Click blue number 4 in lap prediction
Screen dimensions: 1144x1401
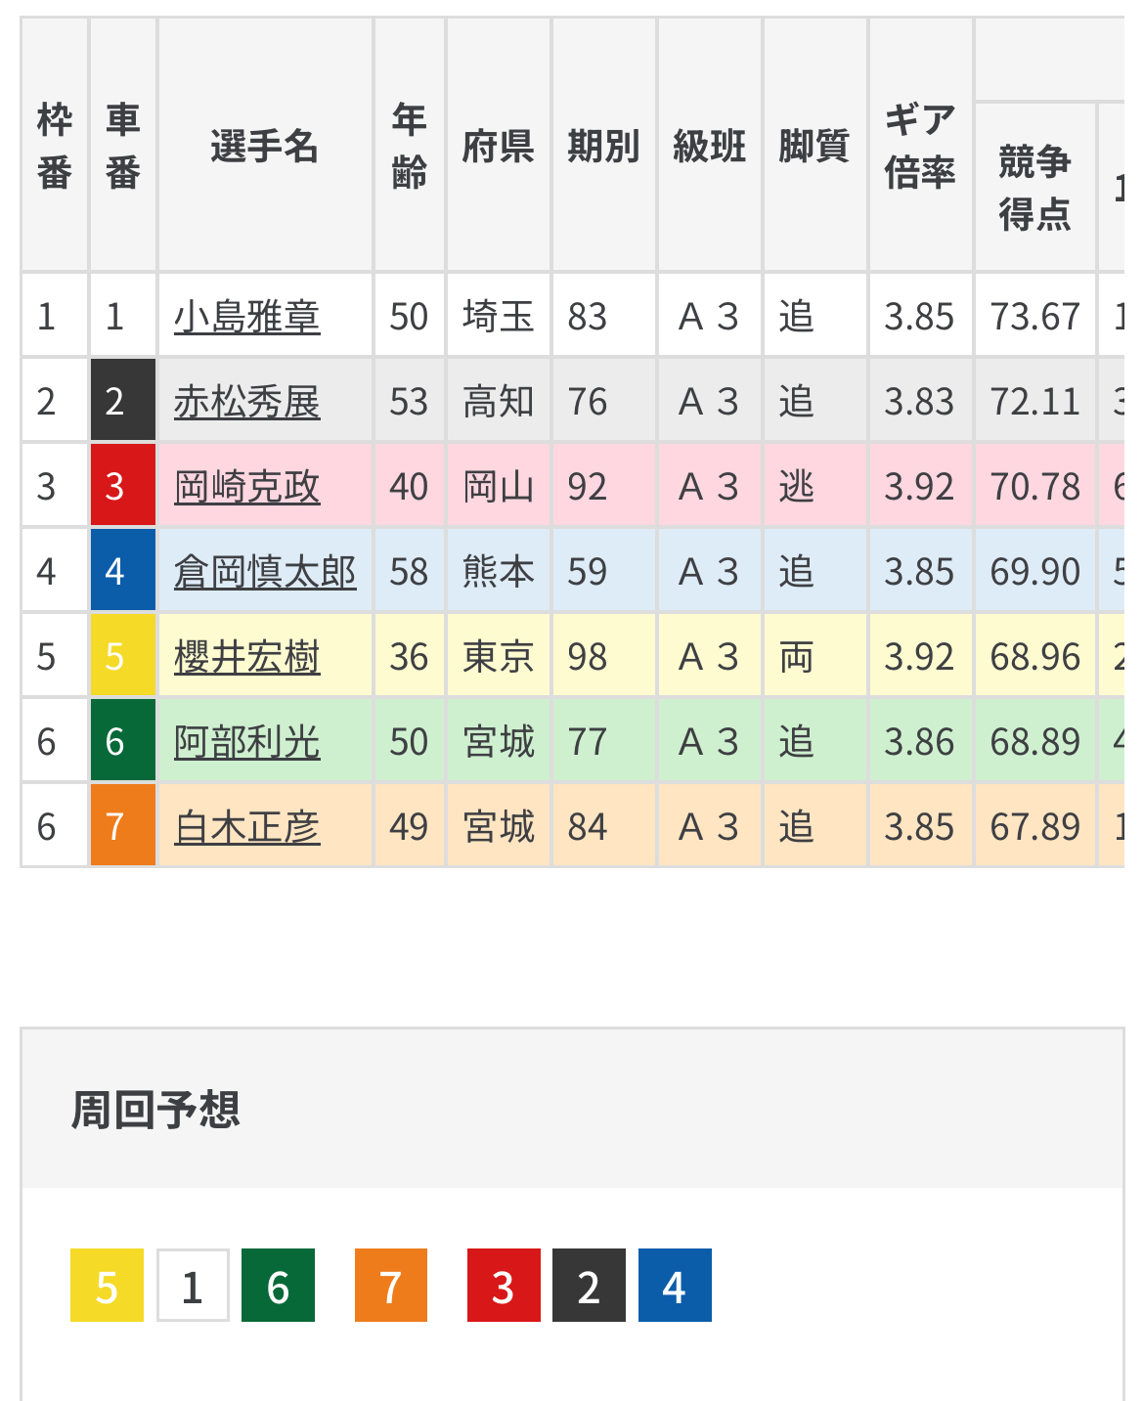tap(675, 1286)
